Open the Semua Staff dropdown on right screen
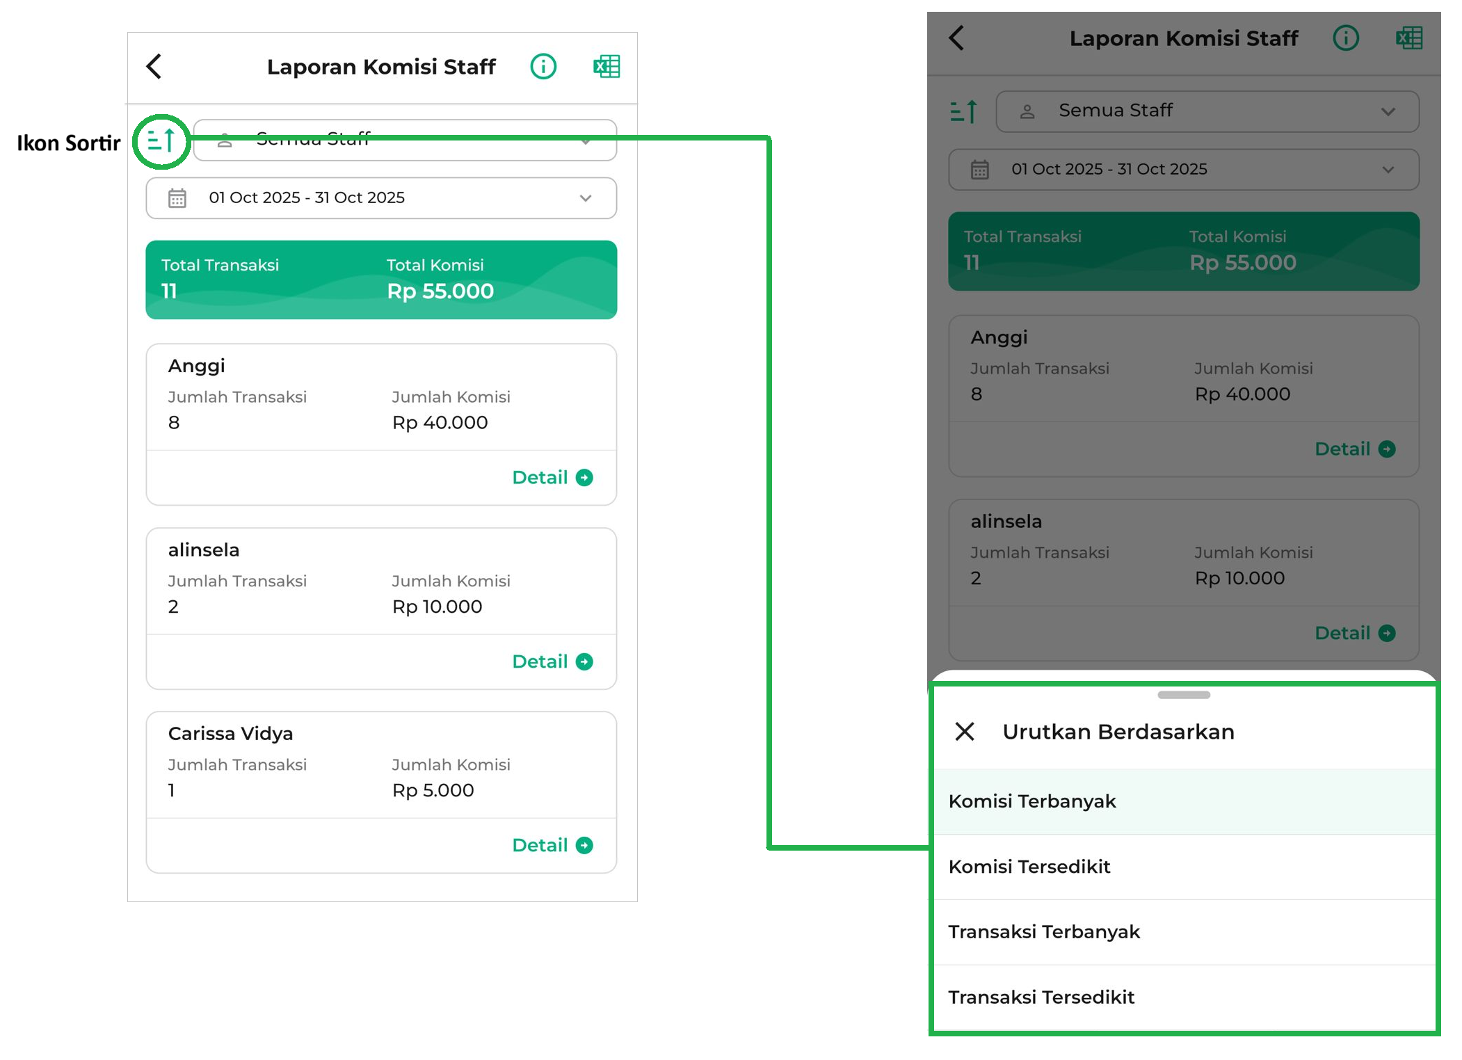The image size is (1462, 1060). (x=1207, y=111)
